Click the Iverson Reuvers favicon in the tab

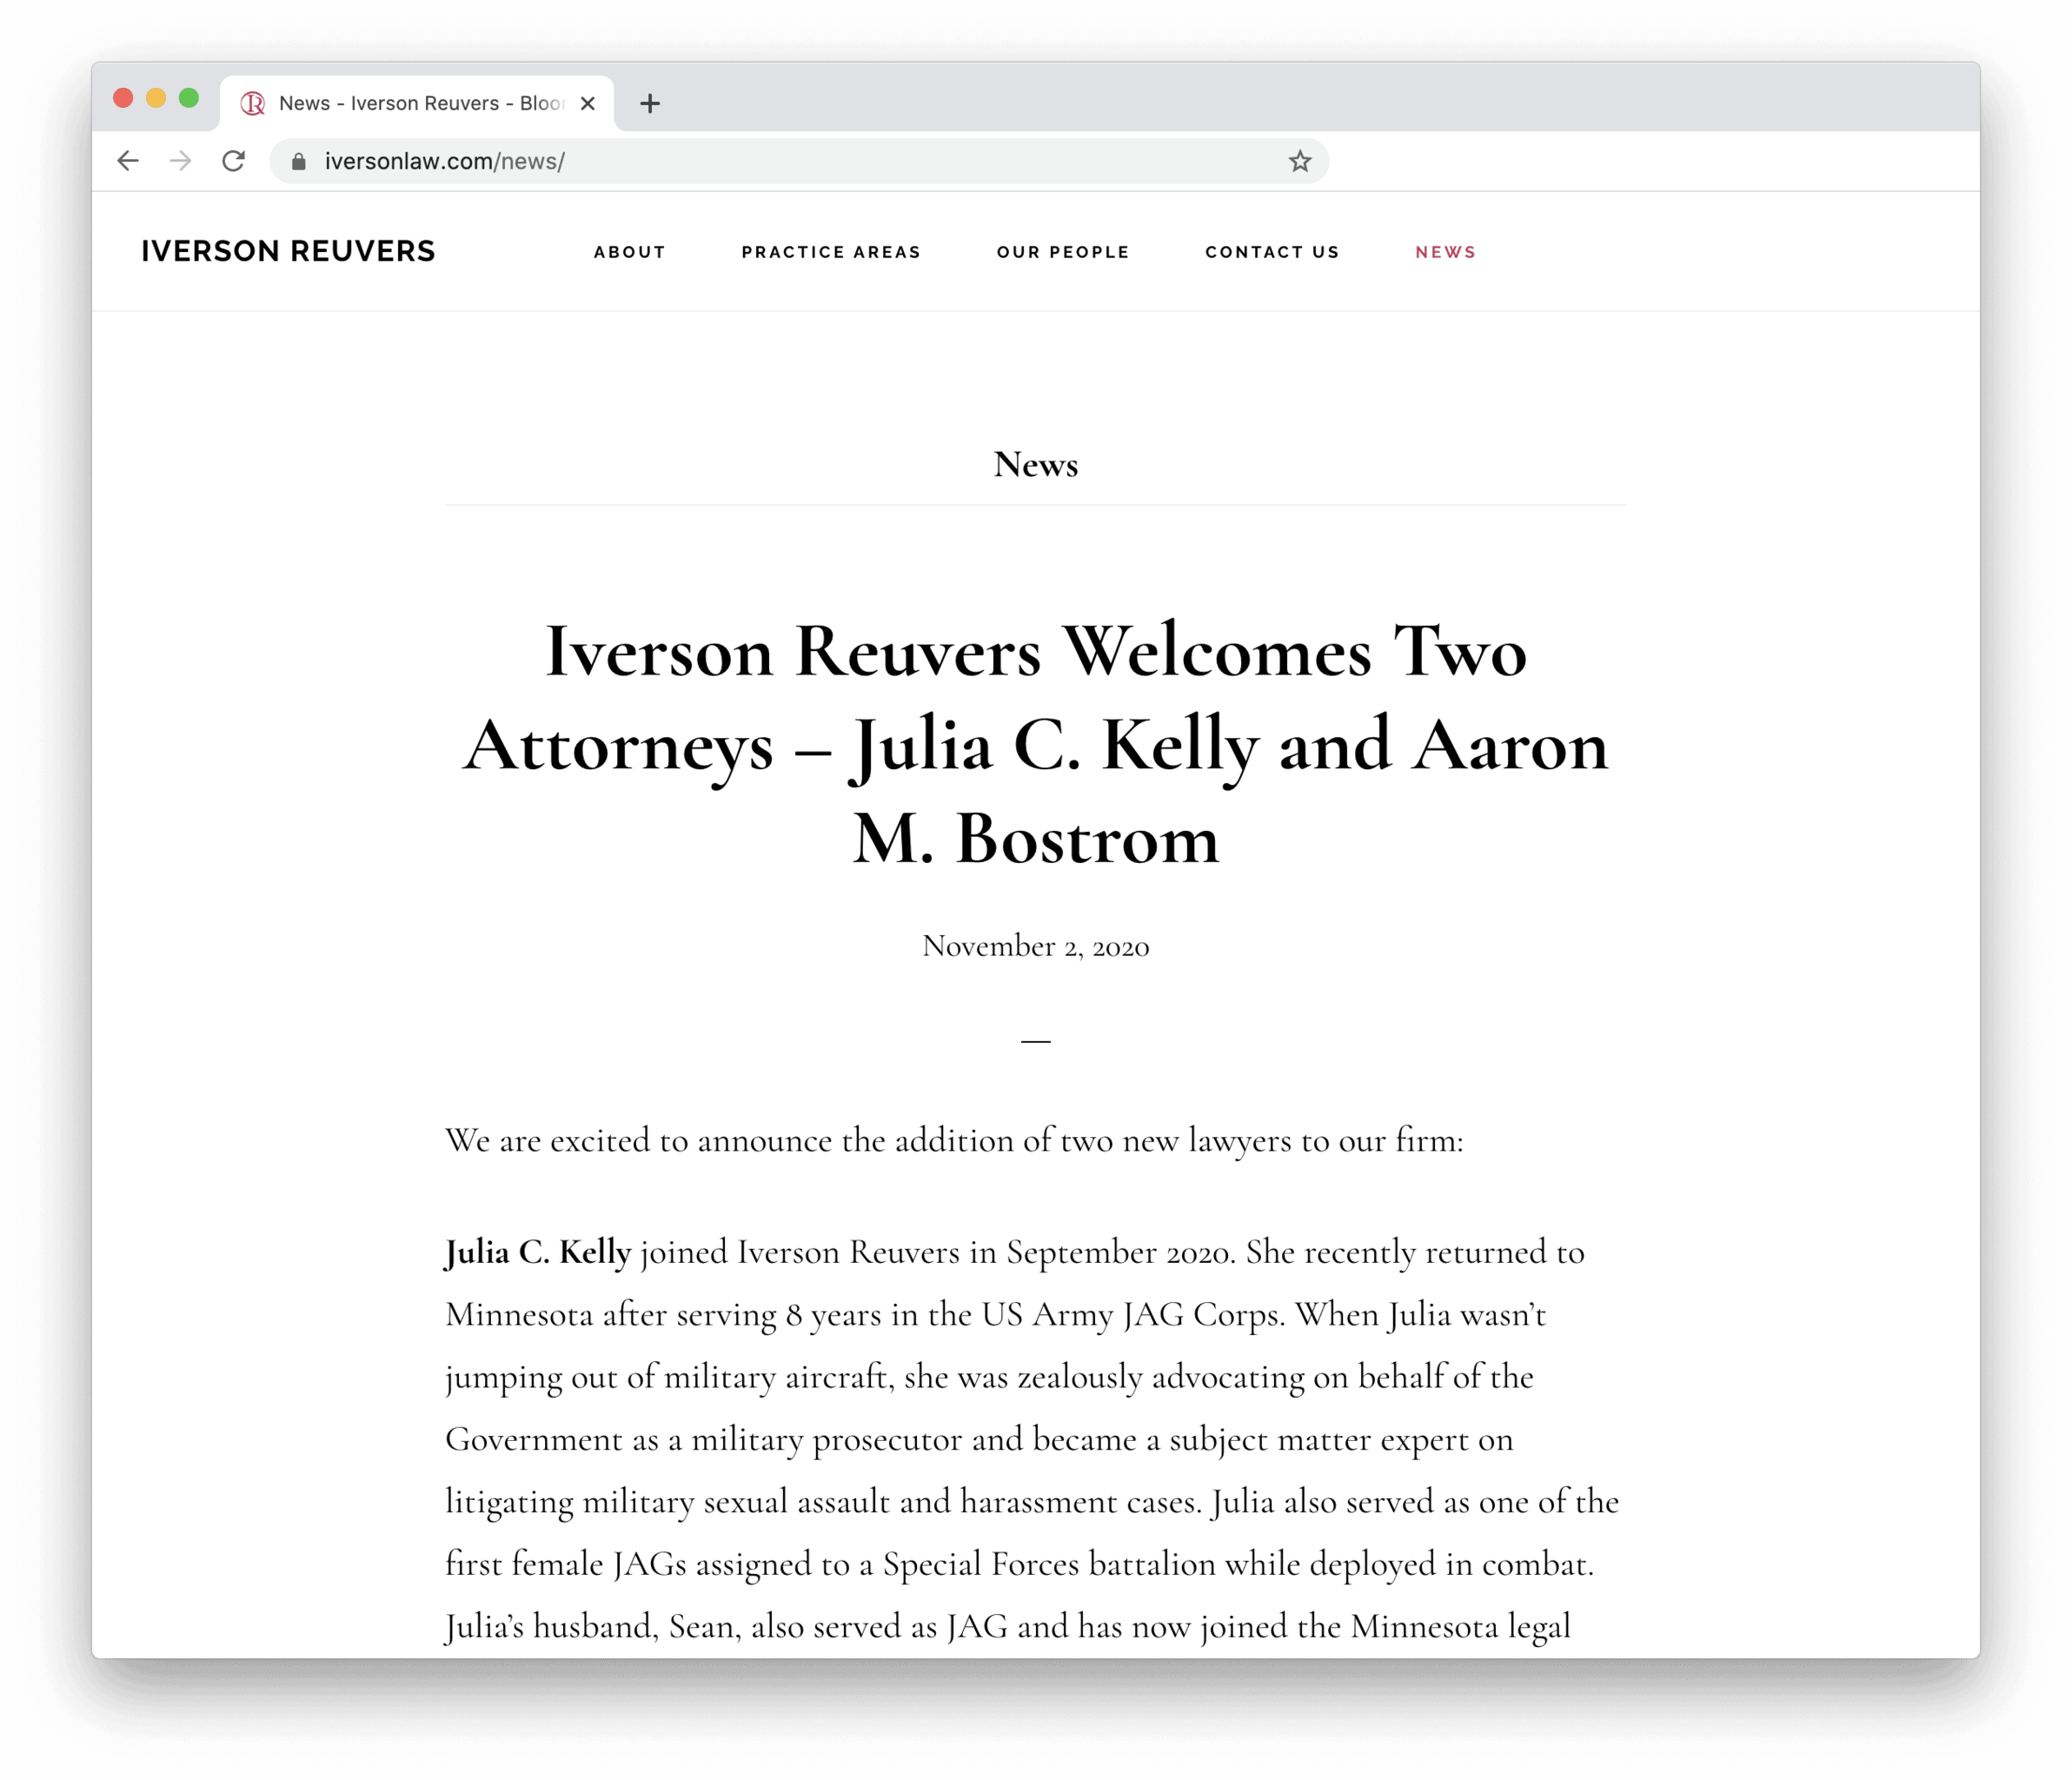[253, 103]
